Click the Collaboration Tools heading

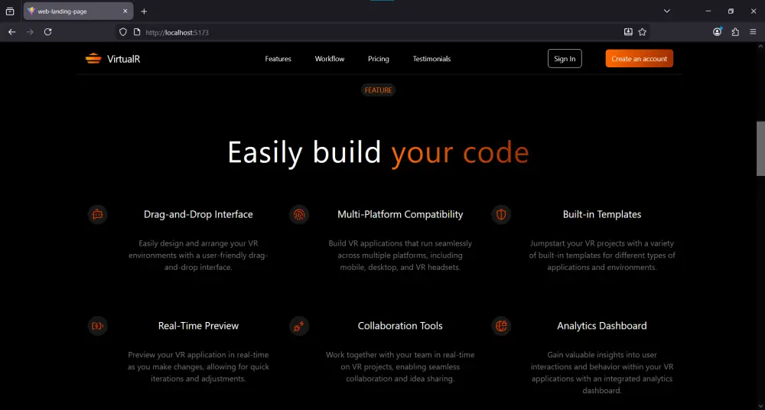(400, 326)
